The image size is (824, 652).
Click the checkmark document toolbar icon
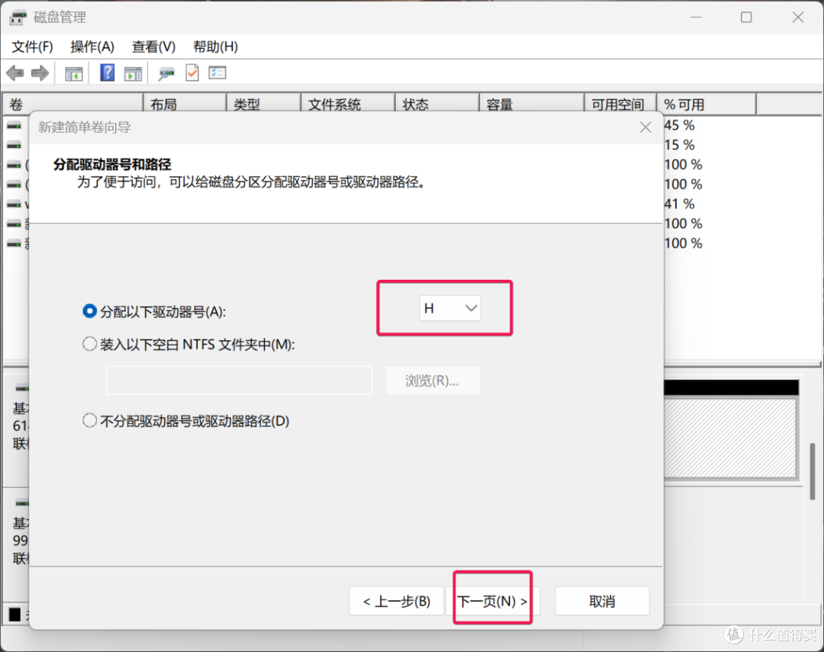[192, 73]
